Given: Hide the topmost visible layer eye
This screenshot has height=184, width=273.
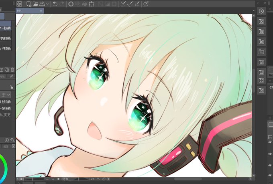Looking at the screenshot, I should point(270,143).
